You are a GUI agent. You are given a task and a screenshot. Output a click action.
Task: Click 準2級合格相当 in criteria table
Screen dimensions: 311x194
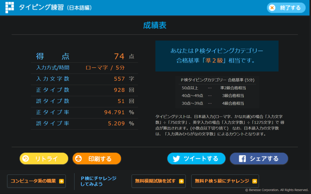click(x=233, y=88)
